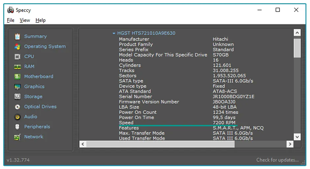Click the vertical scrollbar up arrow
The width and height of the screenshot is (310, 169).
[297, 33]
